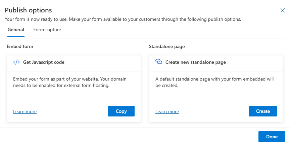Screen dimensions: 290x146
Task: Close the Publish options dialog
Action: coord(282,10)
